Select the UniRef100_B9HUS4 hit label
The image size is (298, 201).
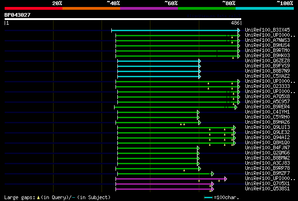pos(267,46)
